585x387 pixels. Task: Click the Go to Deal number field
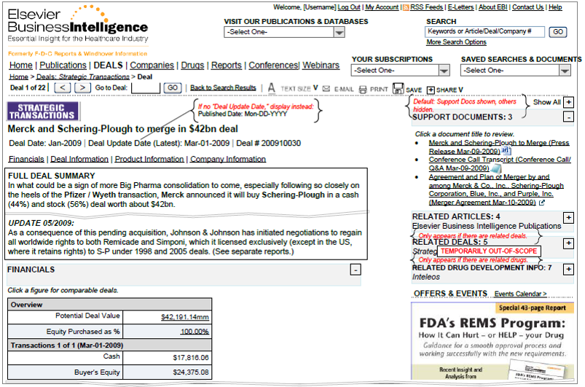tap(146, 88)
